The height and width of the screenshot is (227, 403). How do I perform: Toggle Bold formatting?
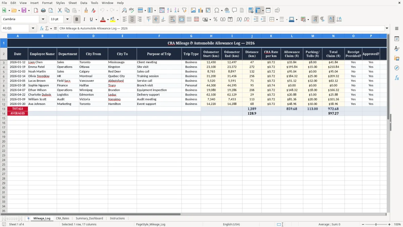(77, 20)
